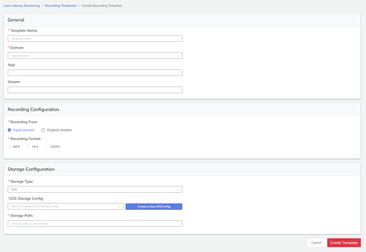Click the Stream text field

point(95,90)
